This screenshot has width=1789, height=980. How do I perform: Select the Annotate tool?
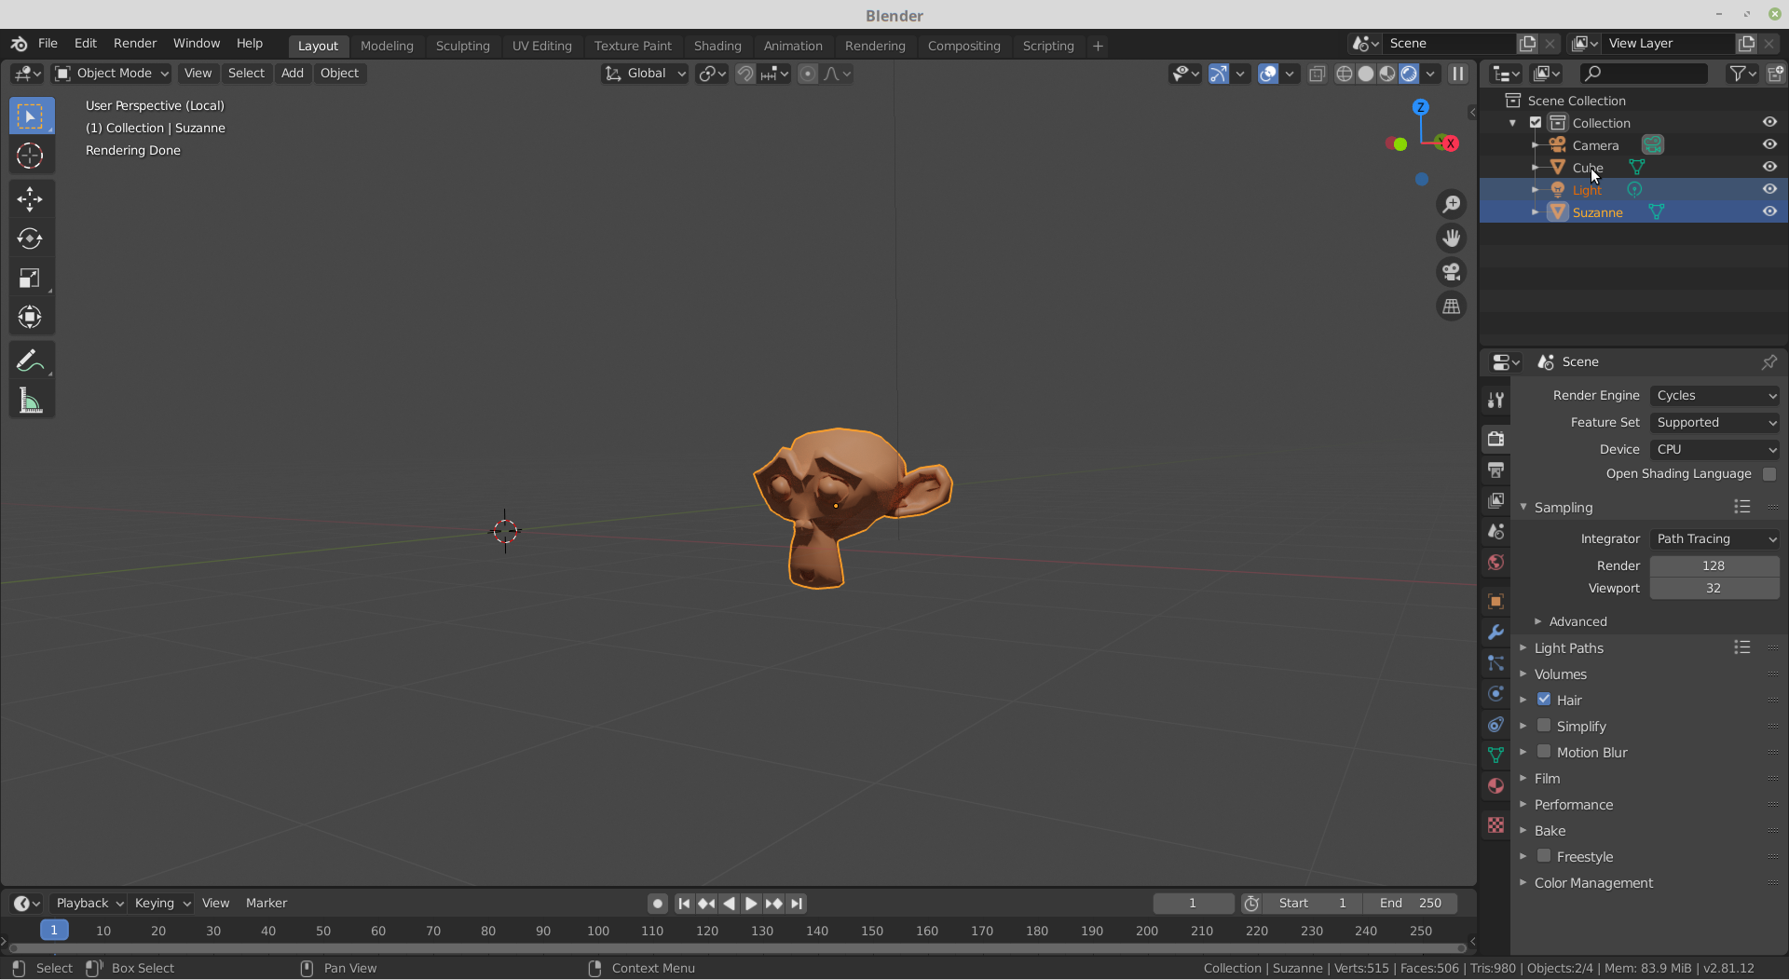(x=31, y=361)
